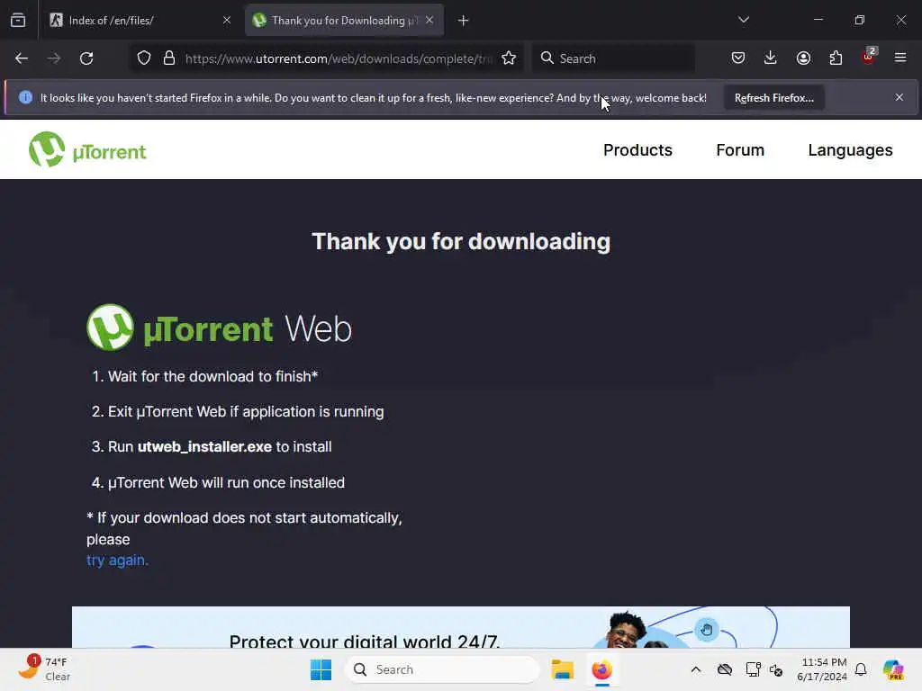Open the extensions puzzle icon
This screenshot has height=691, width=922.
836,58
